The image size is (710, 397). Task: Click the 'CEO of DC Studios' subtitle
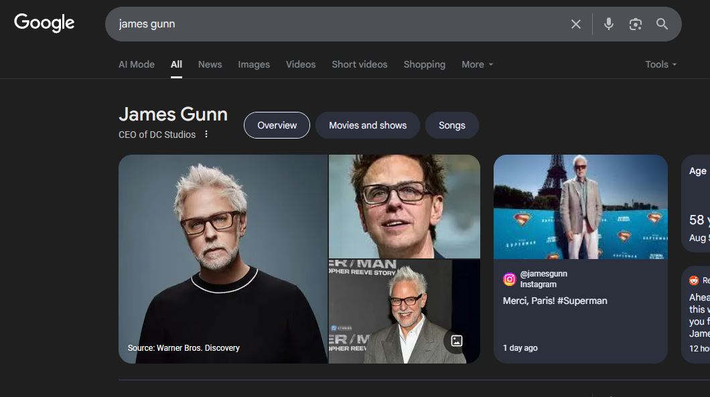157,135
